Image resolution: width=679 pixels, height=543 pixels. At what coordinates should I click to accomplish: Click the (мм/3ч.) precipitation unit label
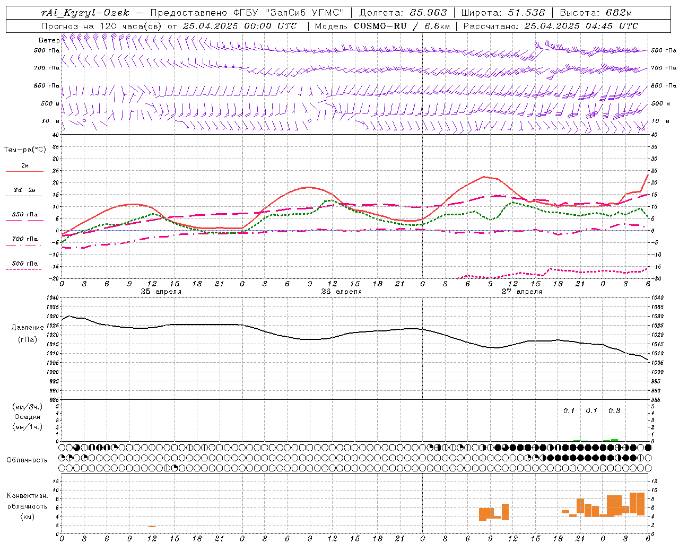click(x=28, y=407)
